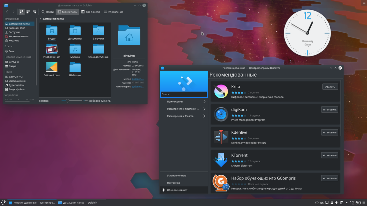Switch Dolphin to details tree view mode
This screenshot has width=367, height=206.
pyautogui.click(x=35, y=12)
